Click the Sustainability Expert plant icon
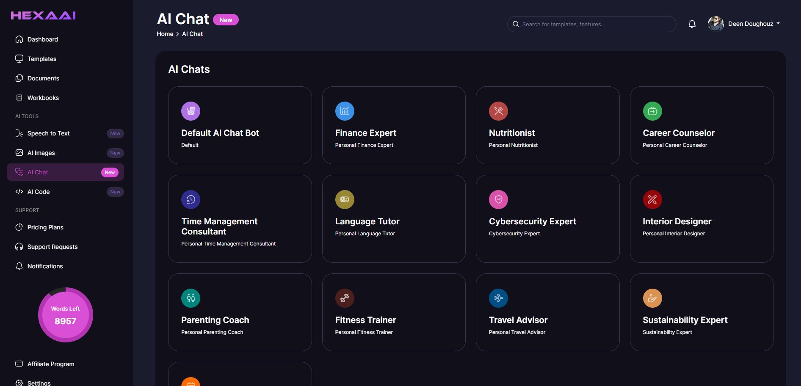Viewport: 801px width, 386px height. (x=652, y=298)
